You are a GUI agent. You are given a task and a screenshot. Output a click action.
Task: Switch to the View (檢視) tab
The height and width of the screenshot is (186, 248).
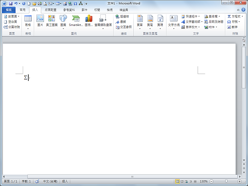(110, 10)
